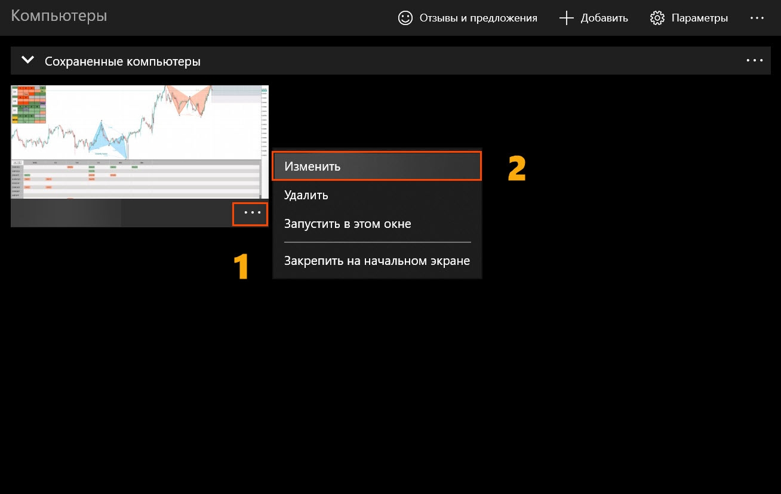Image resolution: width=781 pixels, height=494 pixels.
Task: Collapse the Сохраненные компьютеры group chevron
Action: (27, 60)
